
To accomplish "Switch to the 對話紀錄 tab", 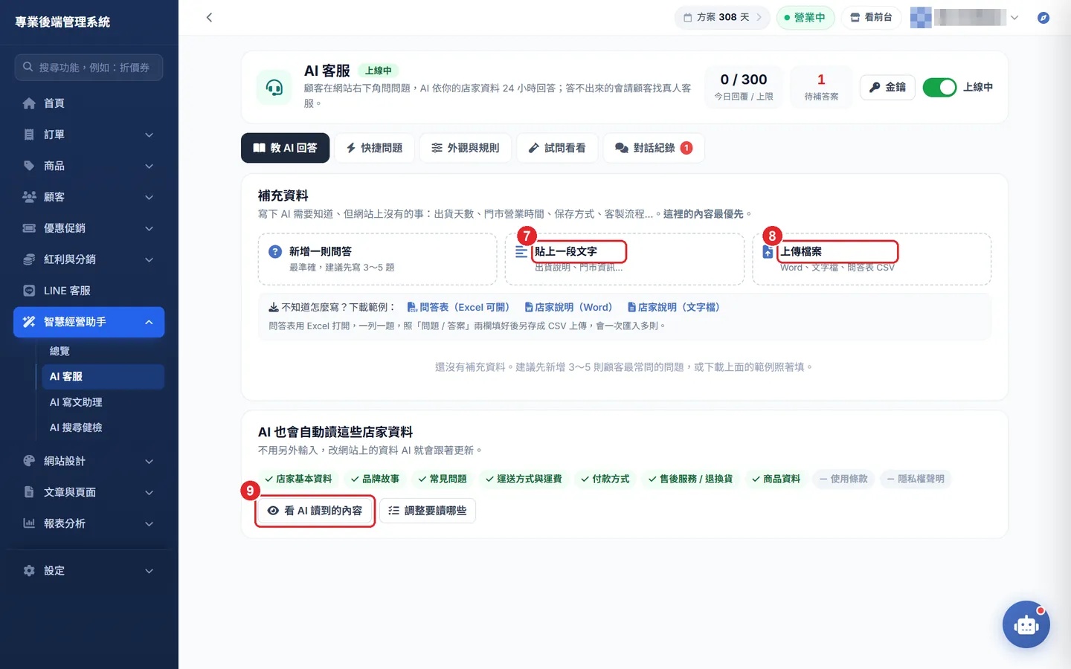I will [x=654, y=148].
